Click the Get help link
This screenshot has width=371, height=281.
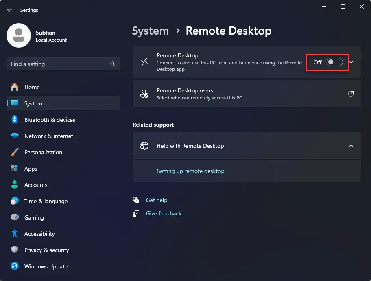tap(157, 200)
